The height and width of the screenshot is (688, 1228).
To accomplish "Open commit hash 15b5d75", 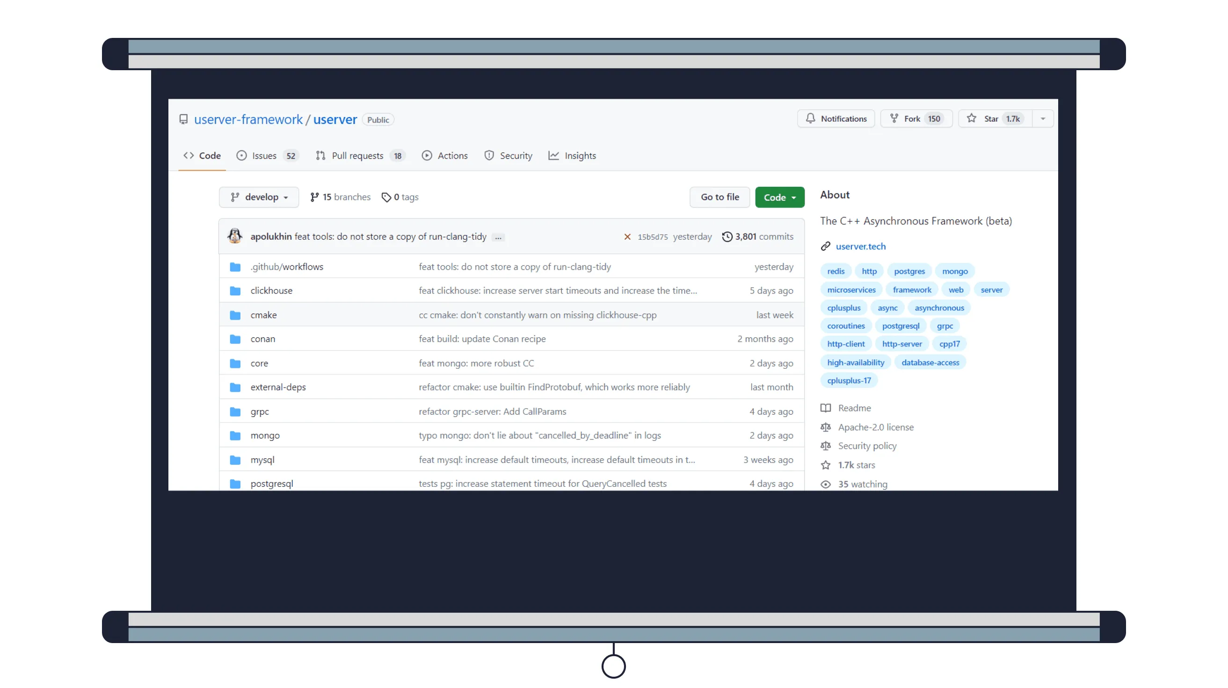I will tap(653, 237).
